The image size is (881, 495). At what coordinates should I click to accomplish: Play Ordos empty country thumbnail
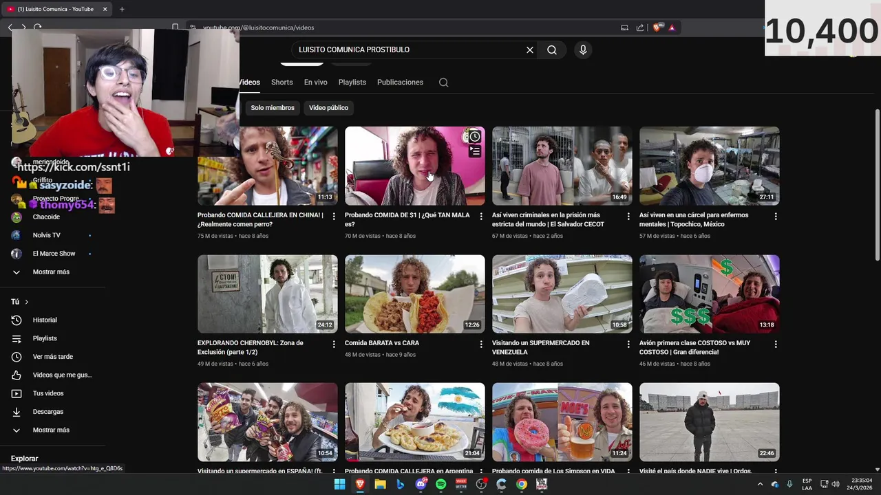pyautogui.click(x=710, y=422)
